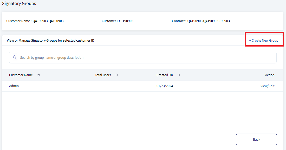
Task: Click the Admin row's Total Users dash
Action: (95, 86)
